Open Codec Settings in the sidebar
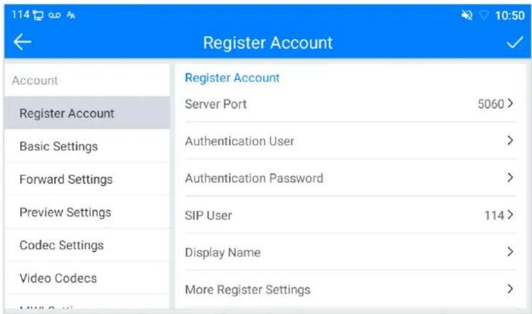Screen dimensions: 532x314 click(x=87, y=245)
